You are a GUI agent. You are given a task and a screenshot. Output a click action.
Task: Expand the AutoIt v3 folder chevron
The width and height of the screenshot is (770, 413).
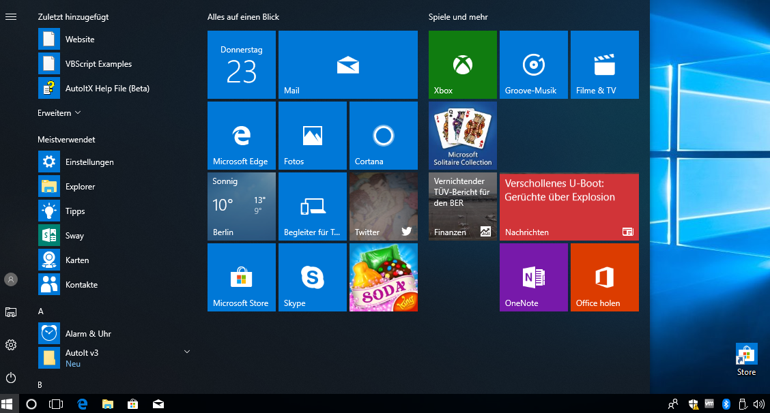point(187,352)
